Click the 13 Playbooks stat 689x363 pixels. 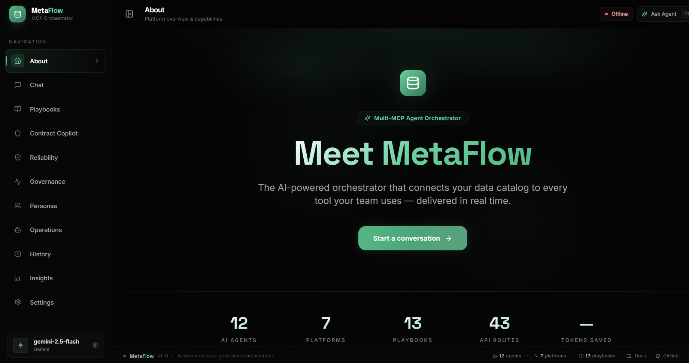[x=413, y=329]
